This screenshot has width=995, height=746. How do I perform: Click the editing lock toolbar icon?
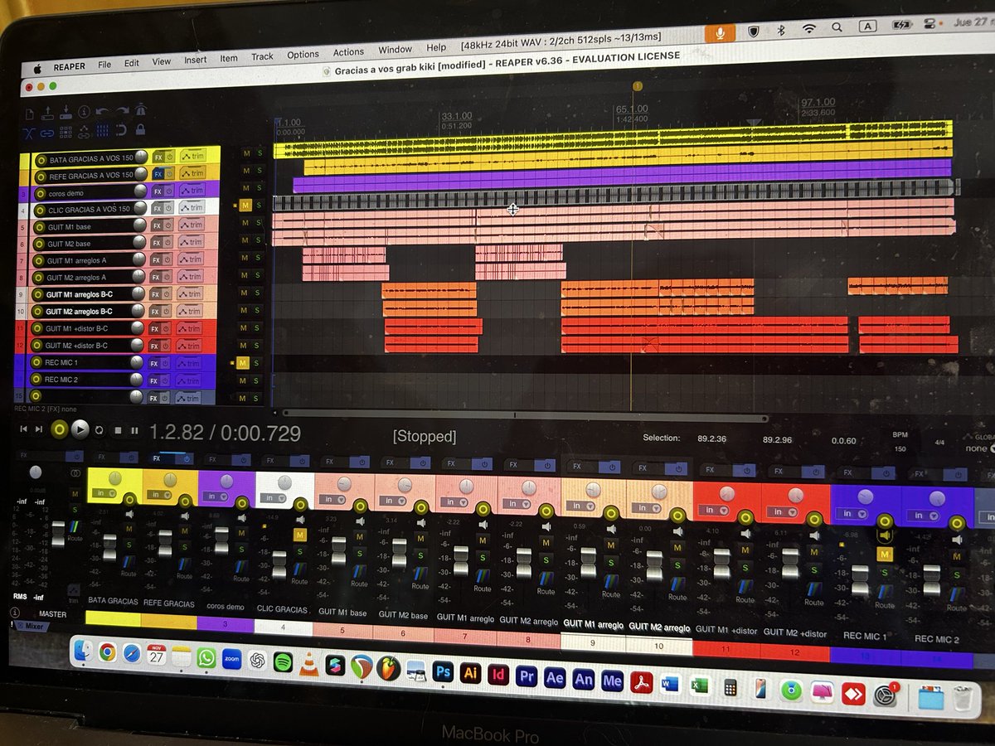point(140,130)
